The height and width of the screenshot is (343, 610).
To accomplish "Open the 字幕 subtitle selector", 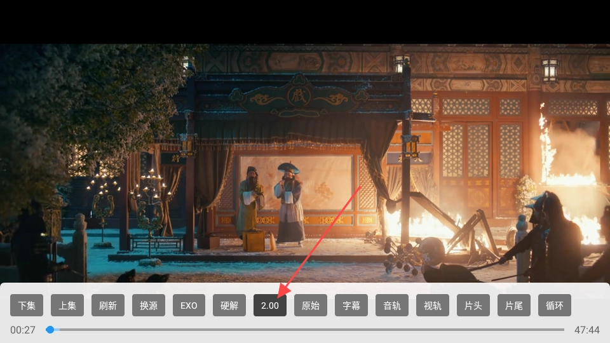I will pyautogui.click(x=351, y=306).
